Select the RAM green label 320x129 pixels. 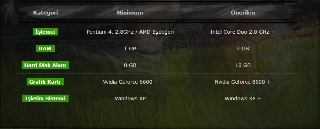pyautogui.click(x=45, y=49)
